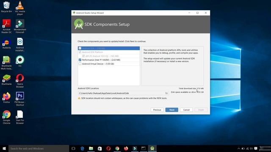Enable the Android Virtual Device checkbox

(x=80, y=64)
